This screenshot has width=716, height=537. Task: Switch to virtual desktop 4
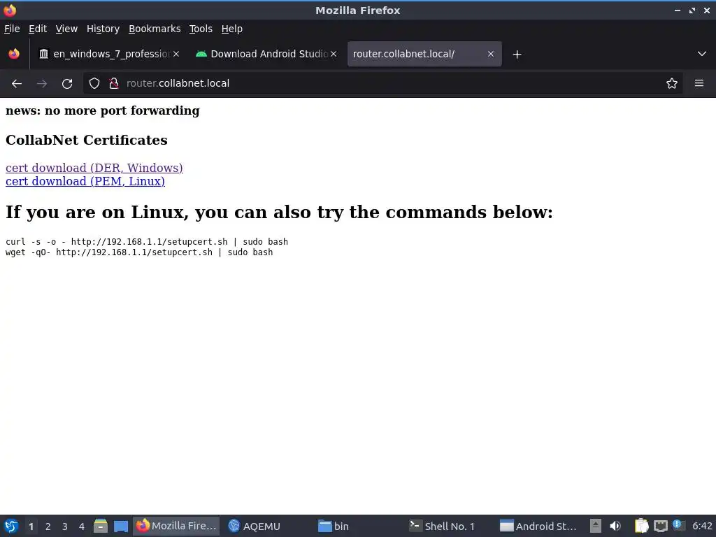tap(82, 527)
